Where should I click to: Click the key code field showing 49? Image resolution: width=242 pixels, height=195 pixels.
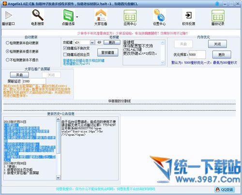tap(99, 43)
